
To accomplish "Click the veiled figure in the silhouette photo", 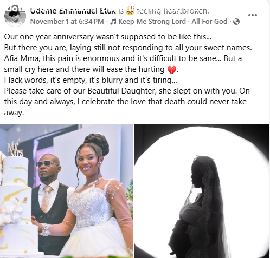I will [x=200, y=207].
